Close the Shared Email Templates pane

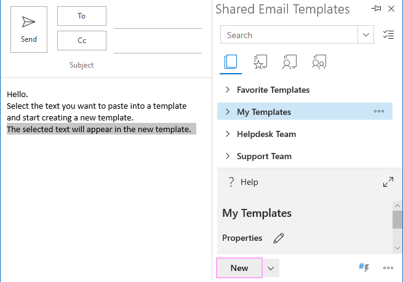pos(391,9)
